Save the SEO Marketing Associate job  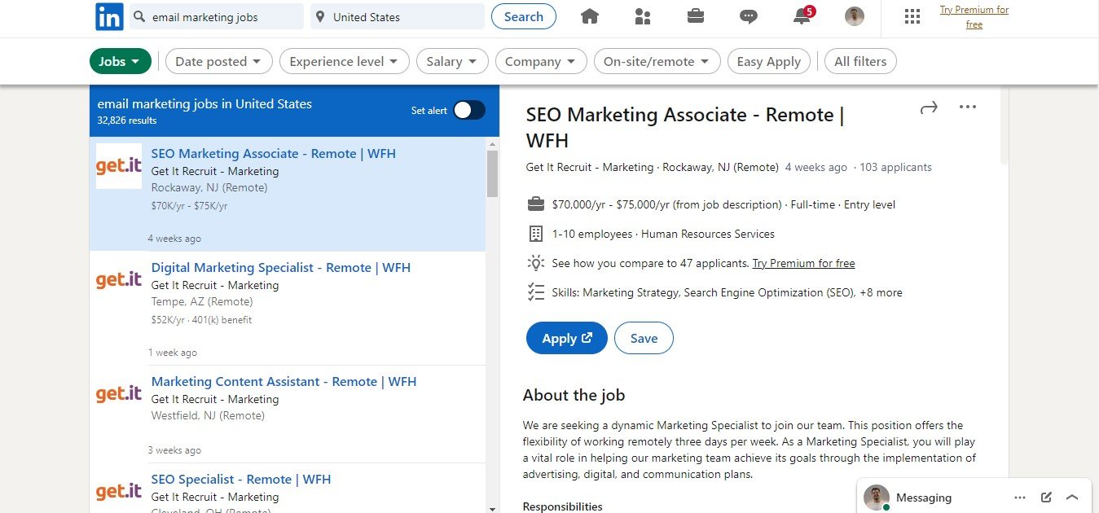(x=644, y=338)
